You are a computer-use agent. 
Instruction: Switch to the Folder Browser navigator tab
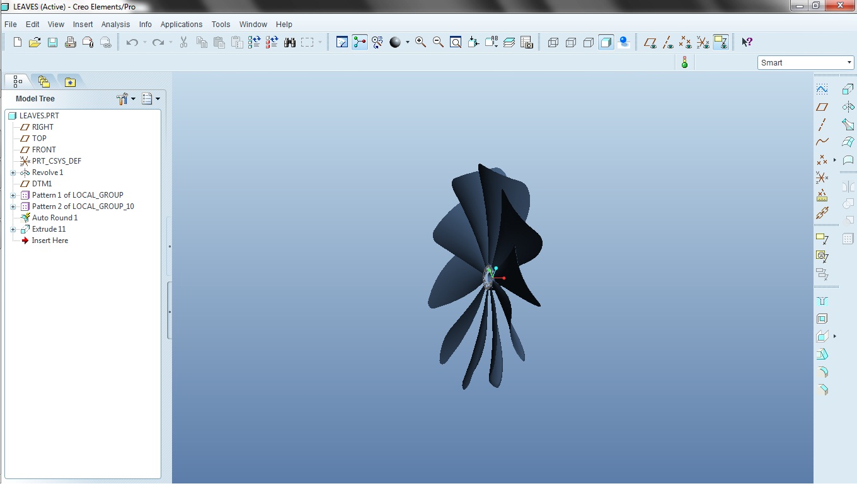(x=43, y=81)
